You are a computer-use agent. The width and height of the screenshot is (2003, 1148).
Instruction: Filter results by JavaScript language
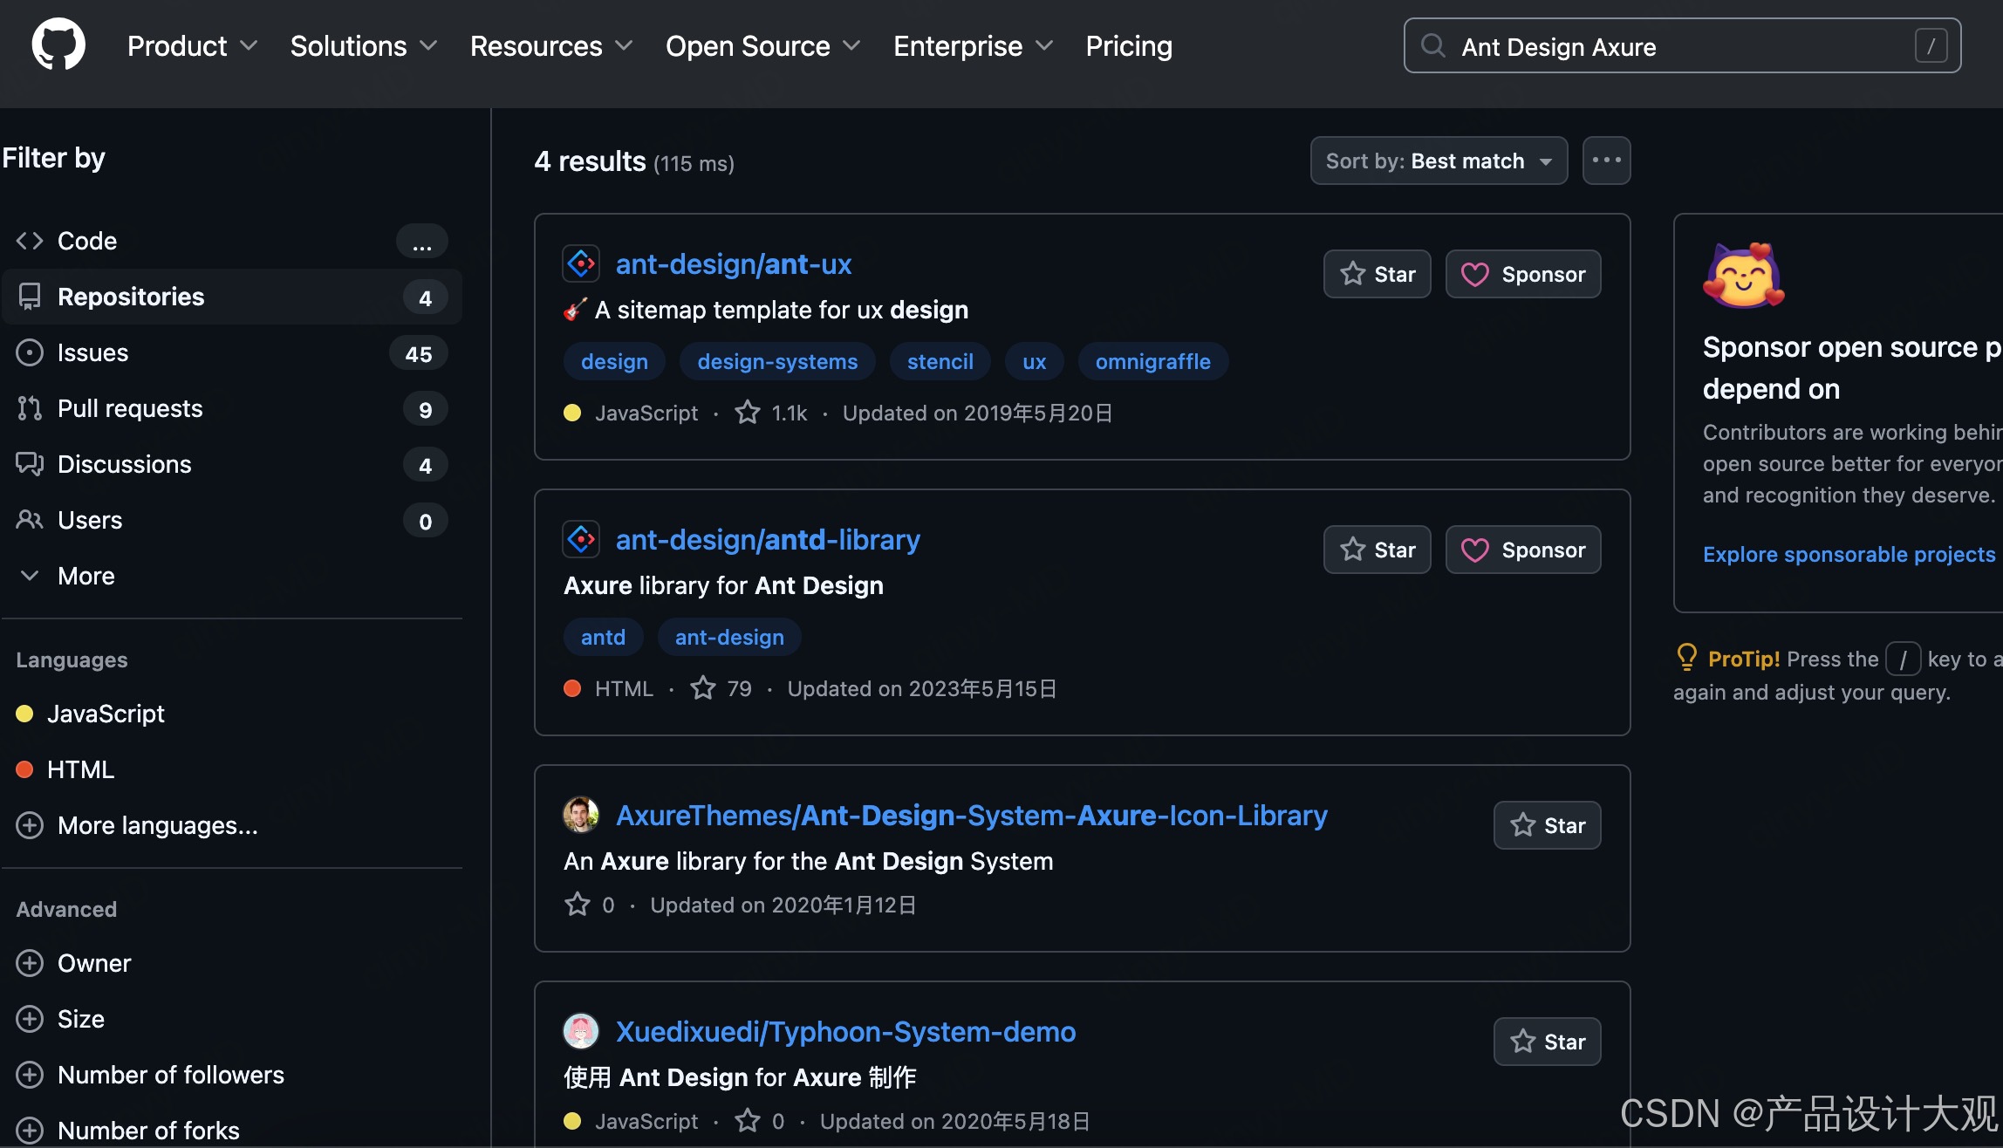(x=106, y=714)
